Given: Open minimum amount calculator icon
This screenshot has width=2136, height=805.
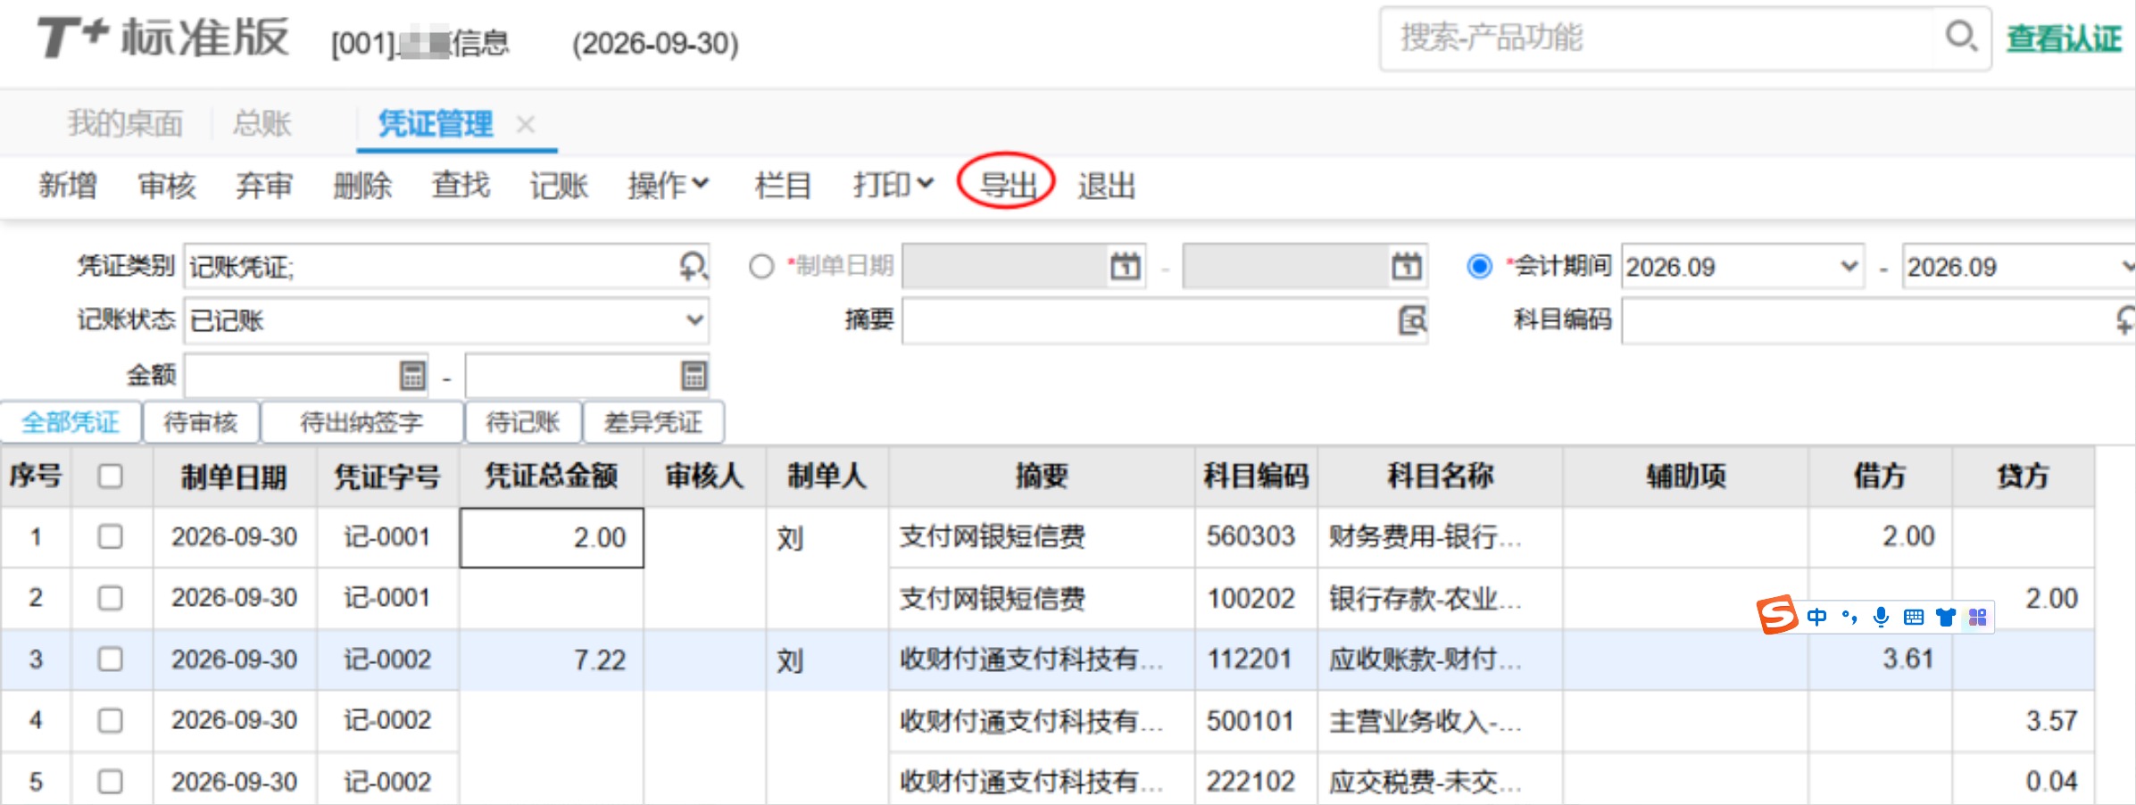Looking at the screenshot, I should [412, 376].
